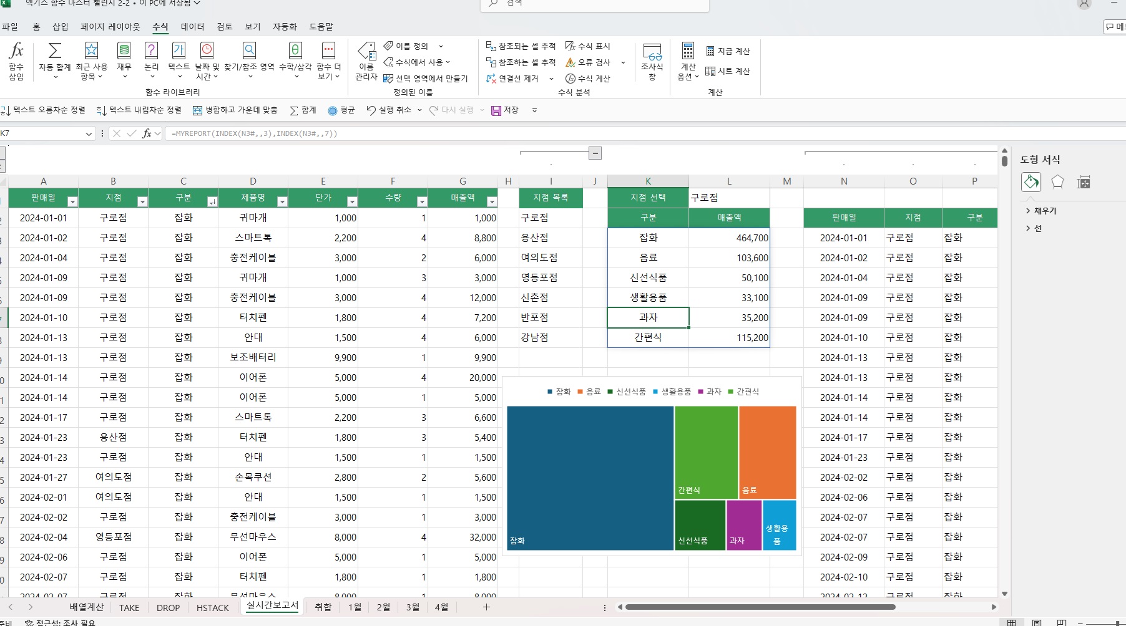This screenshot has height=626, width=1126.
Task: Expand the 선 (Line) section
Action: click(x=1034, y=228)
